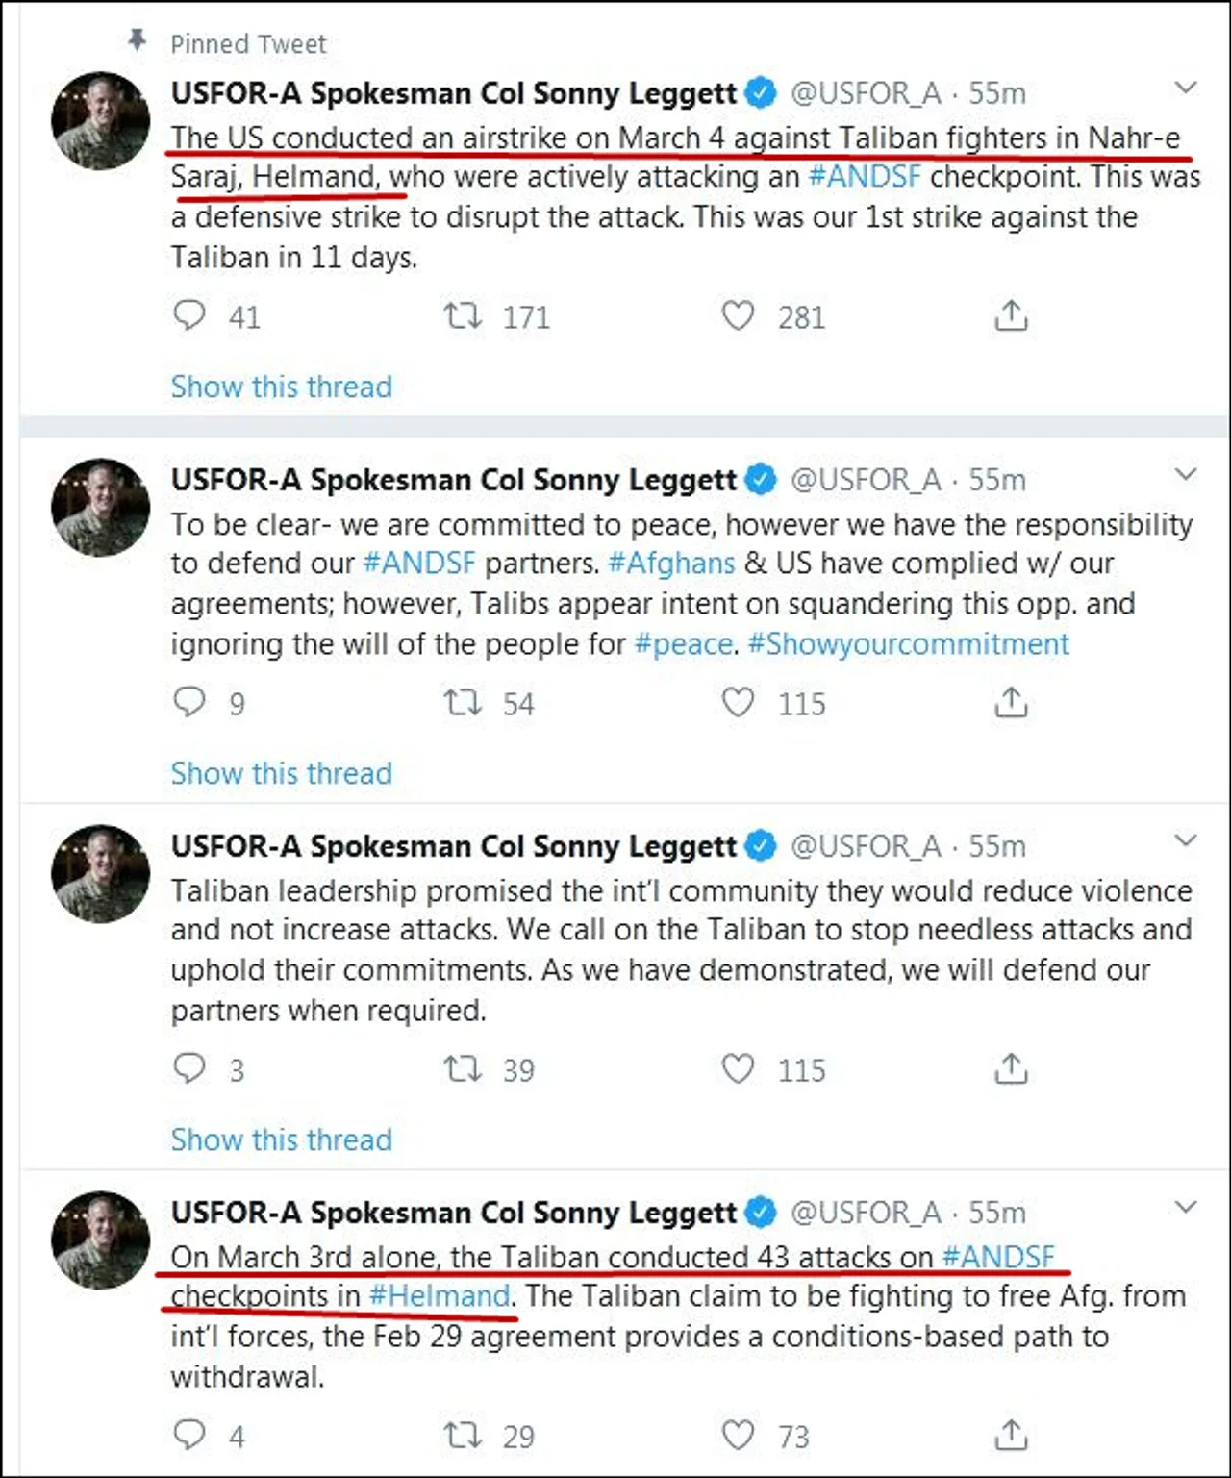This screenshot has height=1478, width=1231.
Task: Reply to the March 4 airstrike tweet
Action: click(x=188, y=315)
